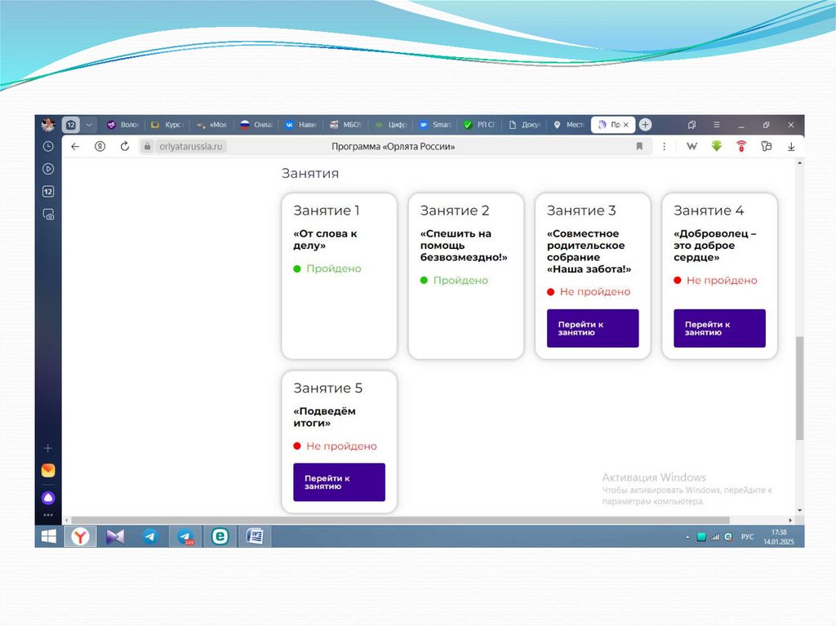Open the sidebar play button icon
This screenshot has width=836, height=626.
48,169
